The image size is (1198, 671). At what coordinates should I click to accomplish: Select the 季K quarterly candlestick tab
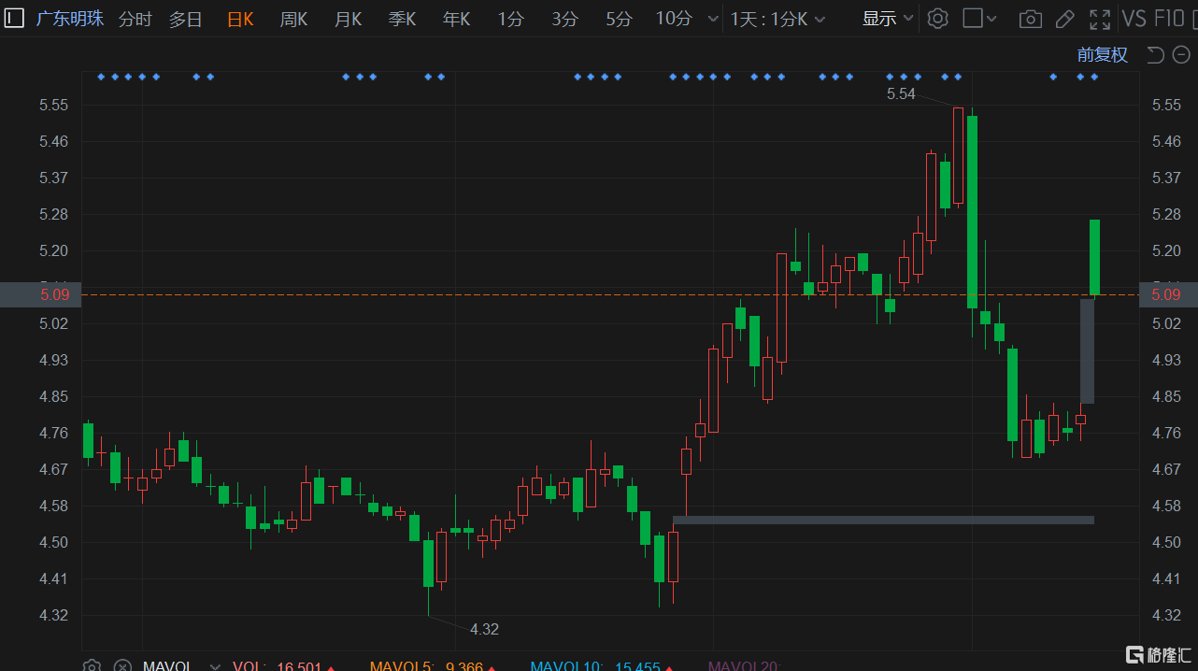[402, 19]
